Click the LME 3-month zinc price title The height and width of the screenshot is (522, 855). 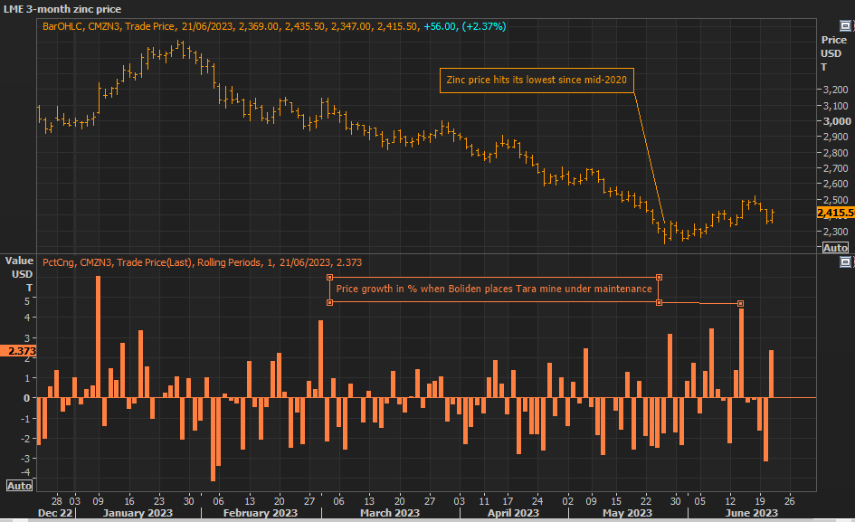pyautogui.click(x=62, y=9)
